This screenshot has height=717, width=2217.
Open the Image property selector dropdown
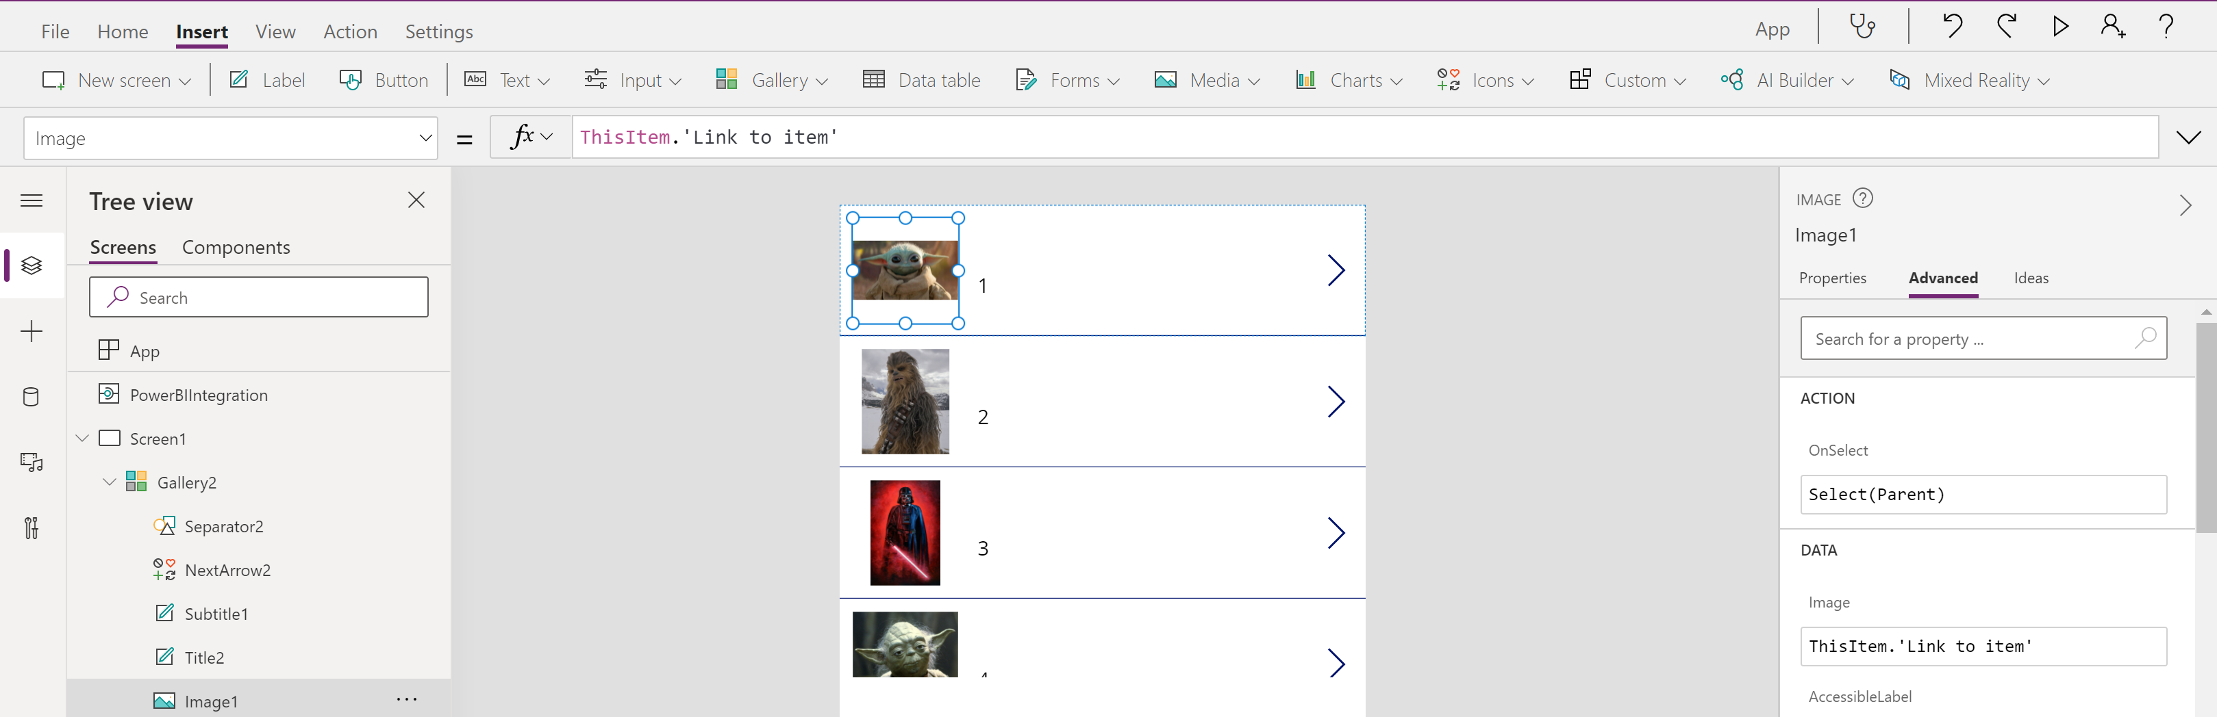point(425,138)
